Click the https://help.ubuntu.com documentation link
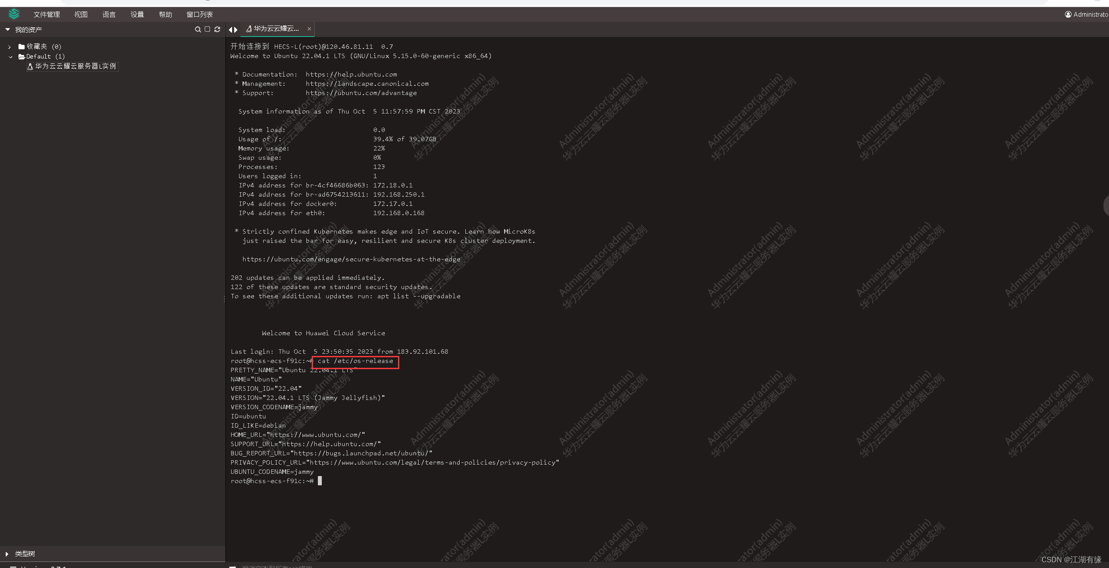Image resolution: width=1109 pixels, height=568 pixels. click(x=351, y=74)
